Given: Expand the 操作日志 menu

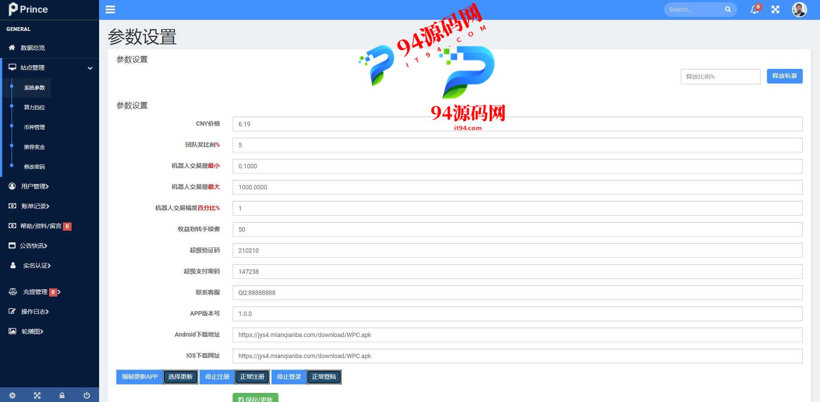Looking at the screenshot, I should click(47, 312).
